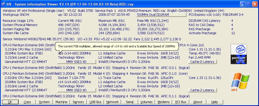Click the 'x16 (x14-x60) 200MHz' multiplier text
The width and height of the screenshot is (259, 106).
pyautogui.click(x=74, y=53)
